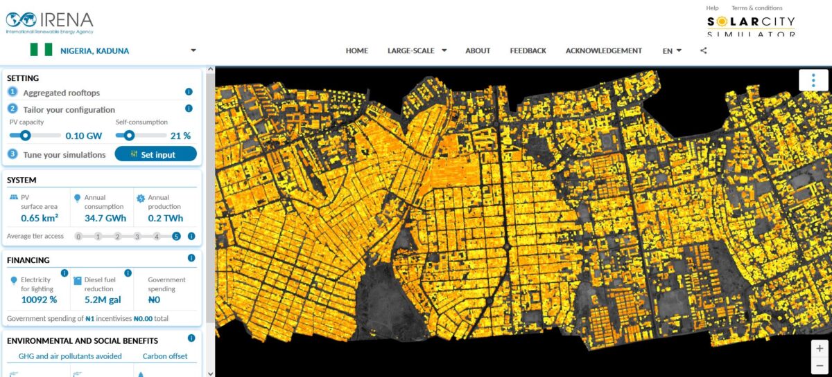
Task: Click the info icon on Diesel fuel reduction
Action: coord(128,273)
